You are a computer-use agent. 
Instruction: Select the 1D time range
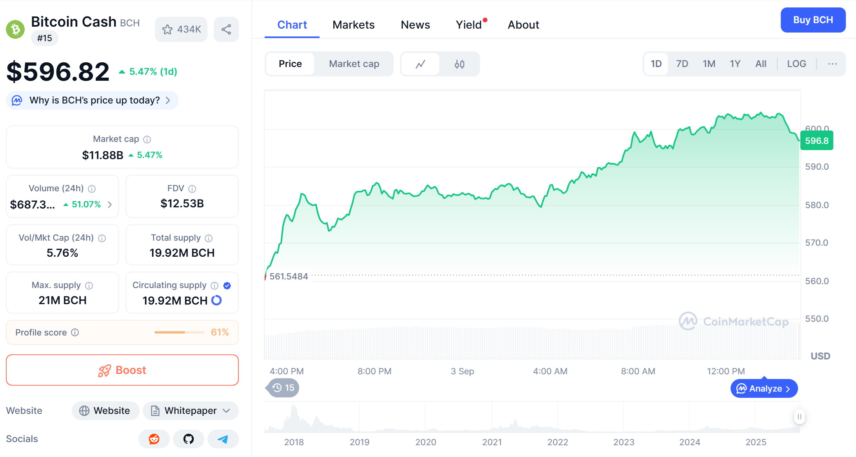point(656,64)
